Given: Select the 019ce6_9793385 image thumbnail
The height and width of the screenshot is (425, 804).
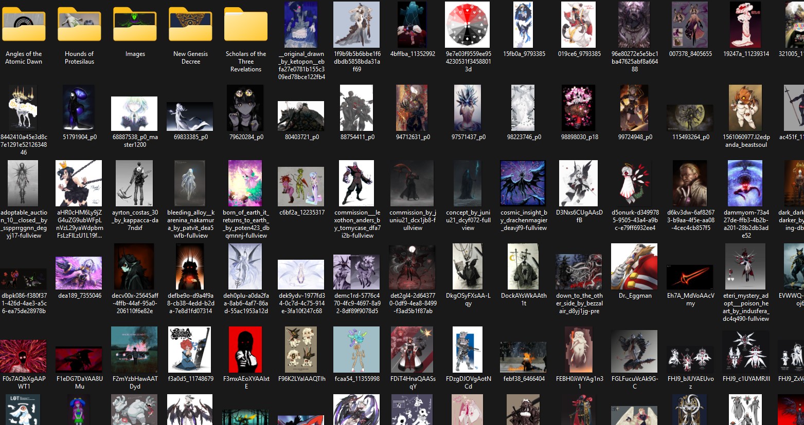Looking at the screenshot, I should coord(579,25).
